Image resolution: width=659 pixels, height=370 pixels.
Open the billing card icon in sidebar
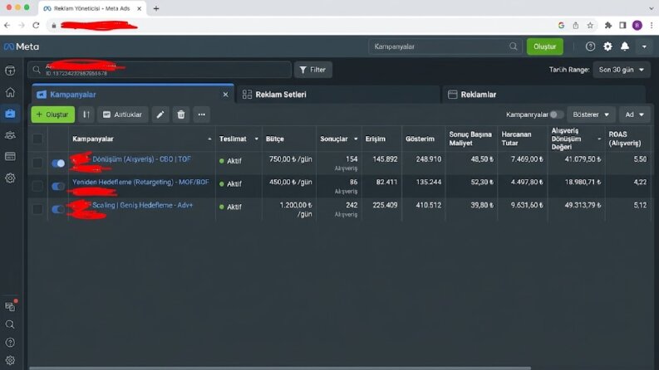coord(10,157)
